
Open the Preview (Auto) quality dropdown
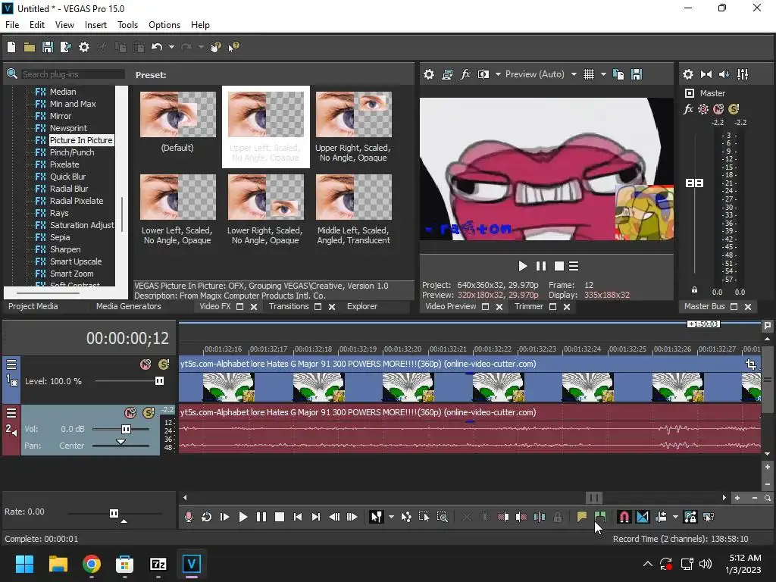click(574, 74)
